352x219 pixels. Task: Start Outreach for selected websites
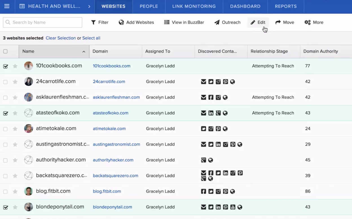click(x=227, y=22)
